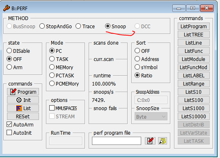Browse for perf program file with folder icon
This screenshot has height=158, width=220.
[163, 141]
